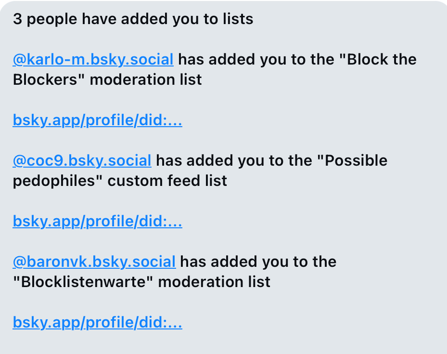The image size is (447, 354).
Task: Click the "Blocklistenwarte" list name text
Action: [83, 282]
